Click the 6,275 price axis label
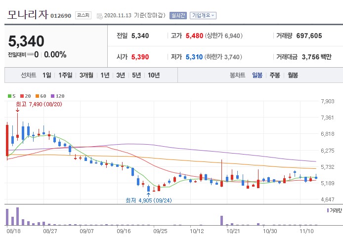 click(x=328, y=151)
